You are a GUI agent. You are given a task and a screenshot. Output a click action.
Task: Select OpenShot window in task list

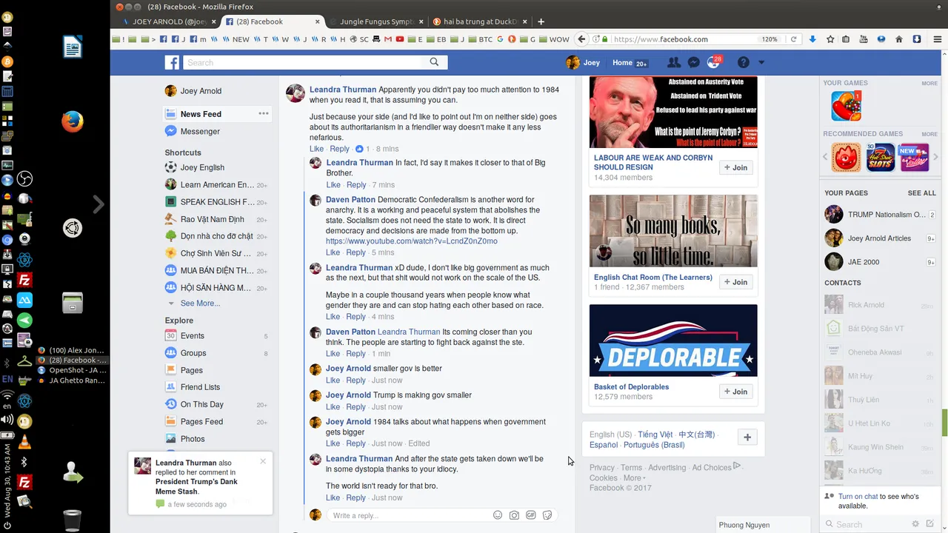[72, 370]
